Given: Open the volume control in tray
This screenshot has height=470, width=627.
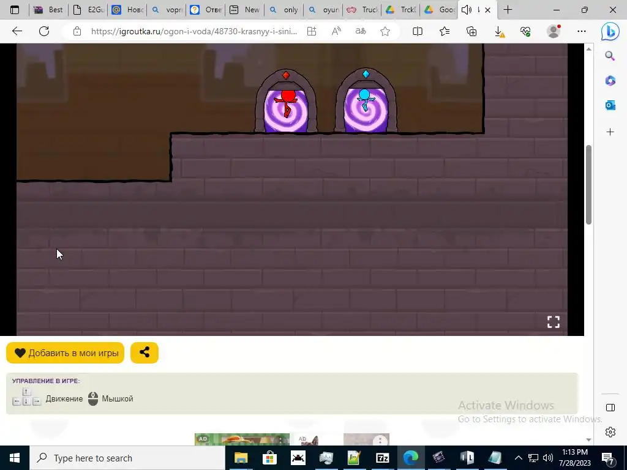Looking at the screenshot, I should [x=548, y=458].
